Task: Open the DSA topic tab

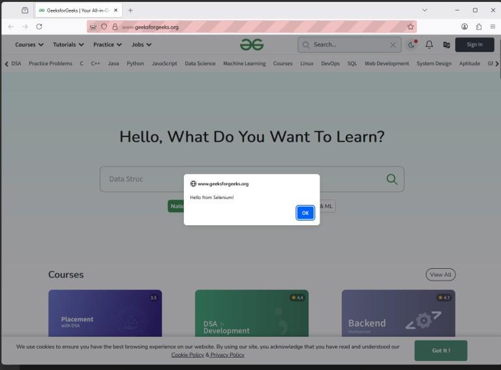Action: tap(16, 63)
